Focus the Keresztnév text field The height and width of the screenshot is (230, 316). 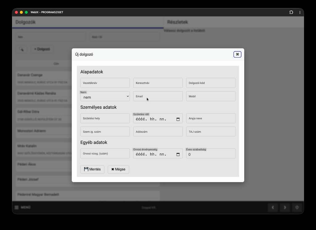click(x=158, y=83)
